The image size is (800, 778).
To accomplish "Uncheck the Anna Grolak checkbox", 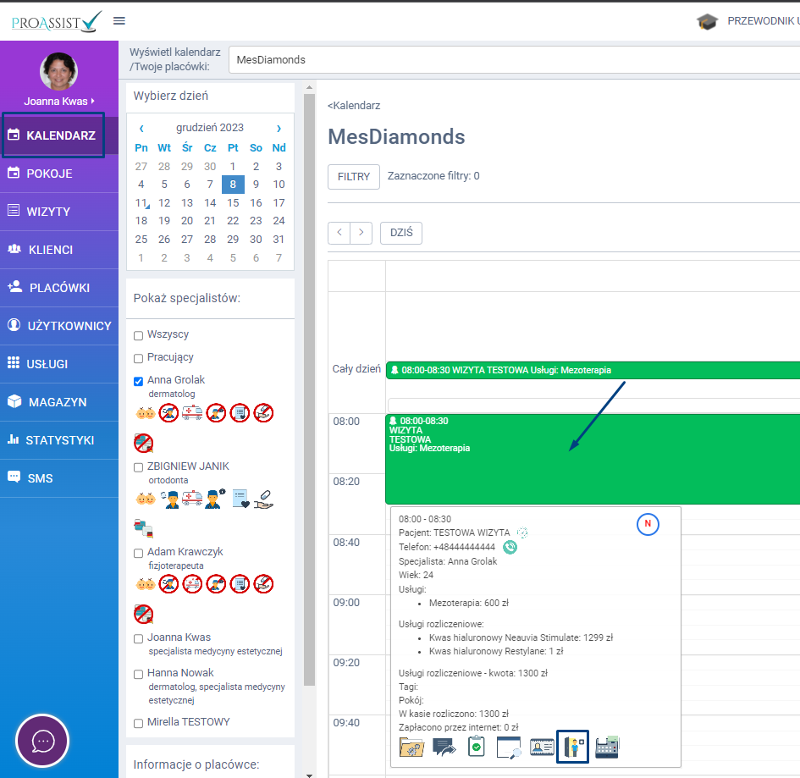I will 139,381.
